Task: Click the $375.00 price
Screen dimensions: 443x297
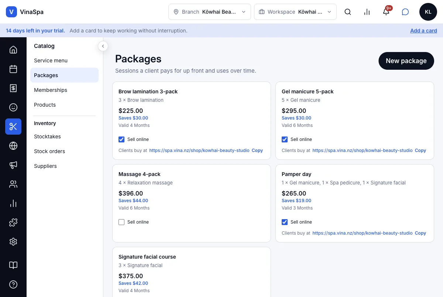Action: (x=131, y=276)
